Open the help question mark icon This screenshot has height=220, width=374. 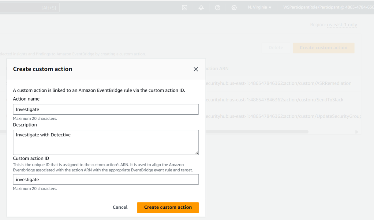tap(218, 8)
